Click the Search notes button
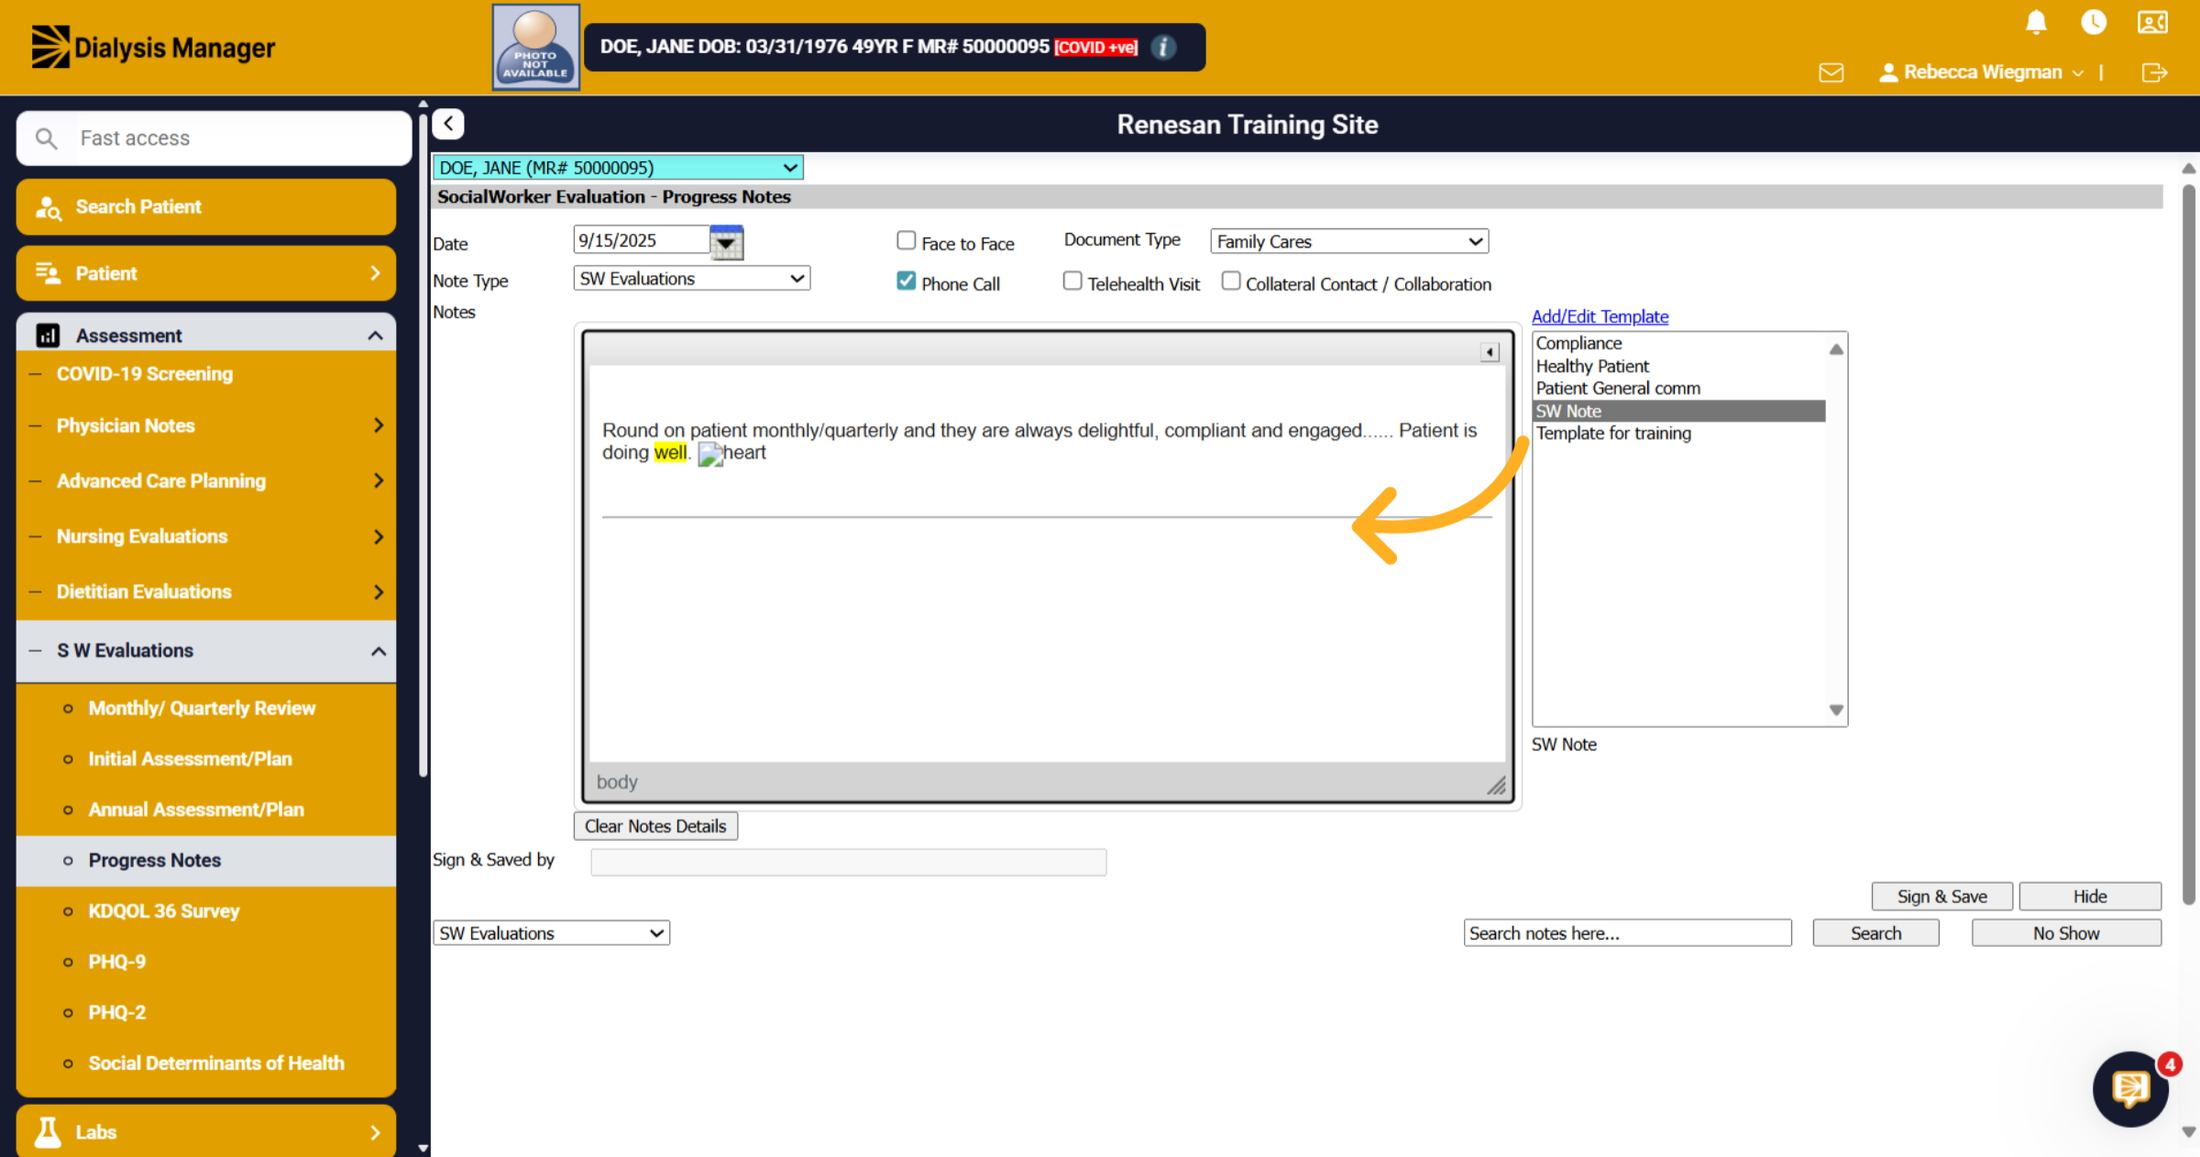Viewport: 2200px width, 1157px height. [x=1875, y=932]
